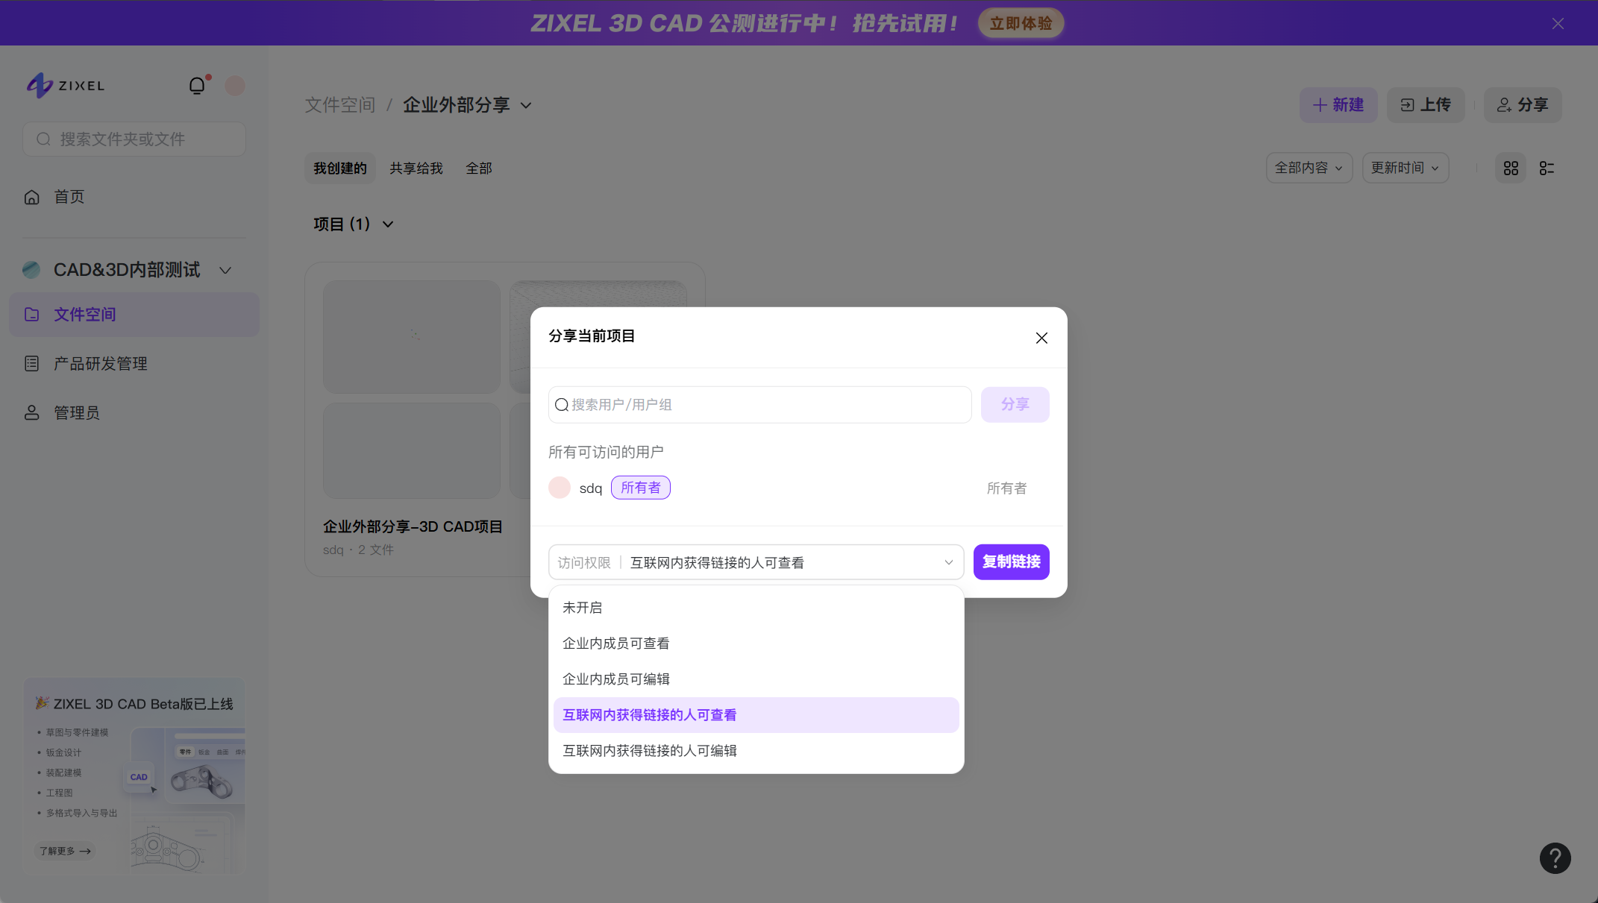Open the 全部内容 filter dropdown
The width and height of the screenshot is (1598, 903).
click(x=1309, y=168)
